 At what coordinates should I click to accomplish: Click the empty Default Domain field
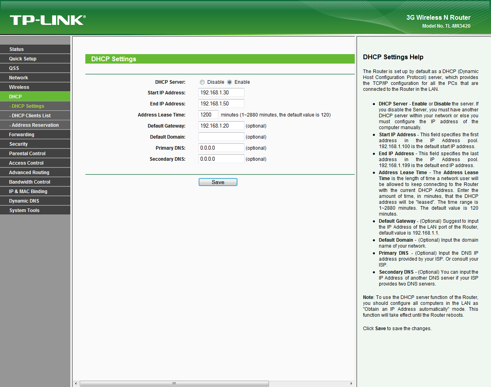221,137
